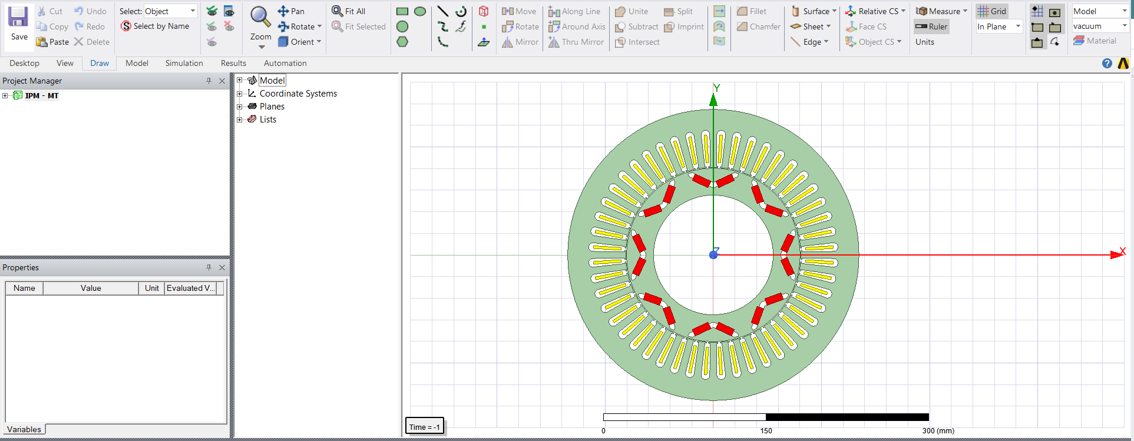The height and width of the screenshot is (441, 1134).
Task: Select the Draw Ellipse tool
Action: tap(420, 11)
